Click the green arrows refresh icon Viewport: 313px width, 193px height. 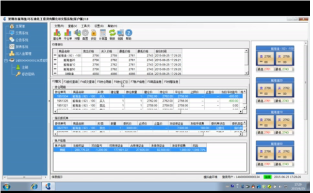click(x=112, y=34)
